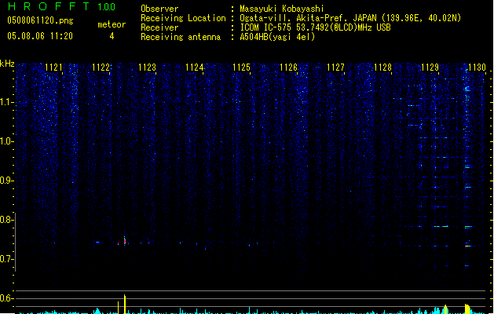
Task: Click the tall yellow intensity spike at bottom
Action: tap(125, 304)
